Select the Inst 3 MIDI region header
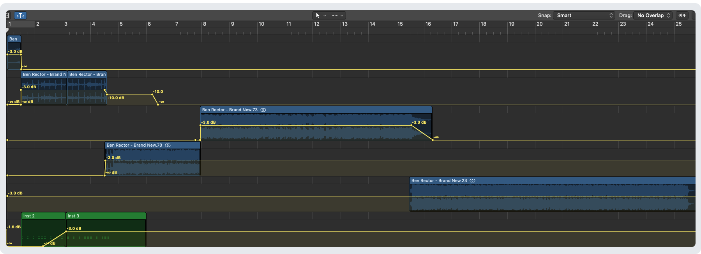Screen dimensions: 701x254 (105, 216)
